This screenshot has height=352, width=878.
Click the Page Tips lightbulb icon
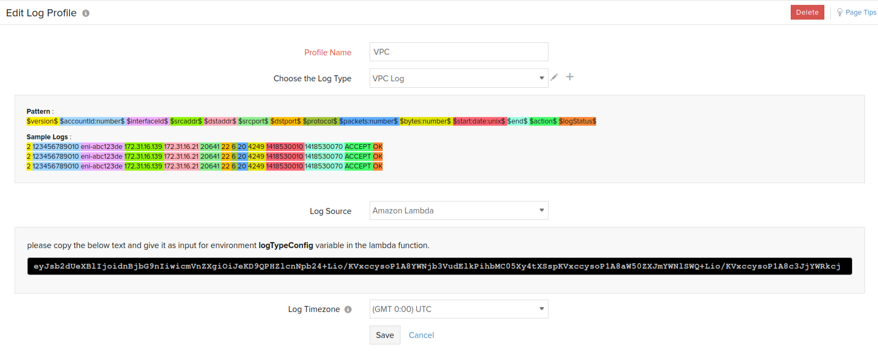[840, 12]
